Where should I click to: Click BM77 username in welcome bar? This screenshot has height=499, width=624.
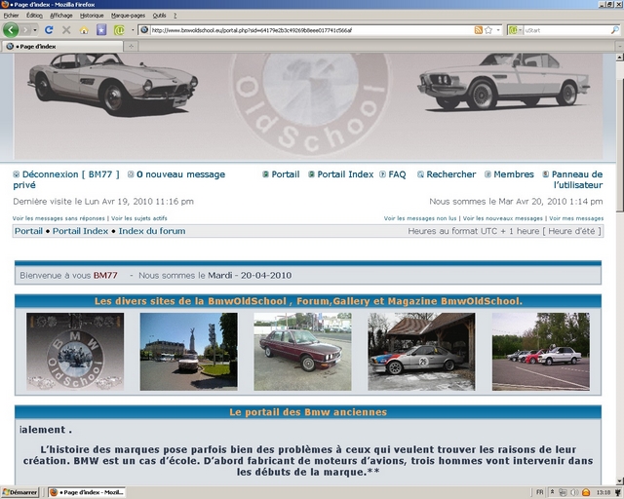click(x=105, y=276)
